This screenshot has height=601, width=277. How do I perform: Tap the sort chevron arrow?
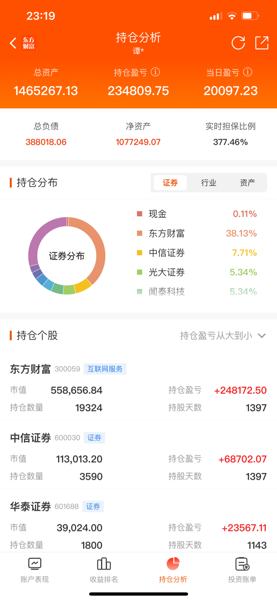(262, 336)
